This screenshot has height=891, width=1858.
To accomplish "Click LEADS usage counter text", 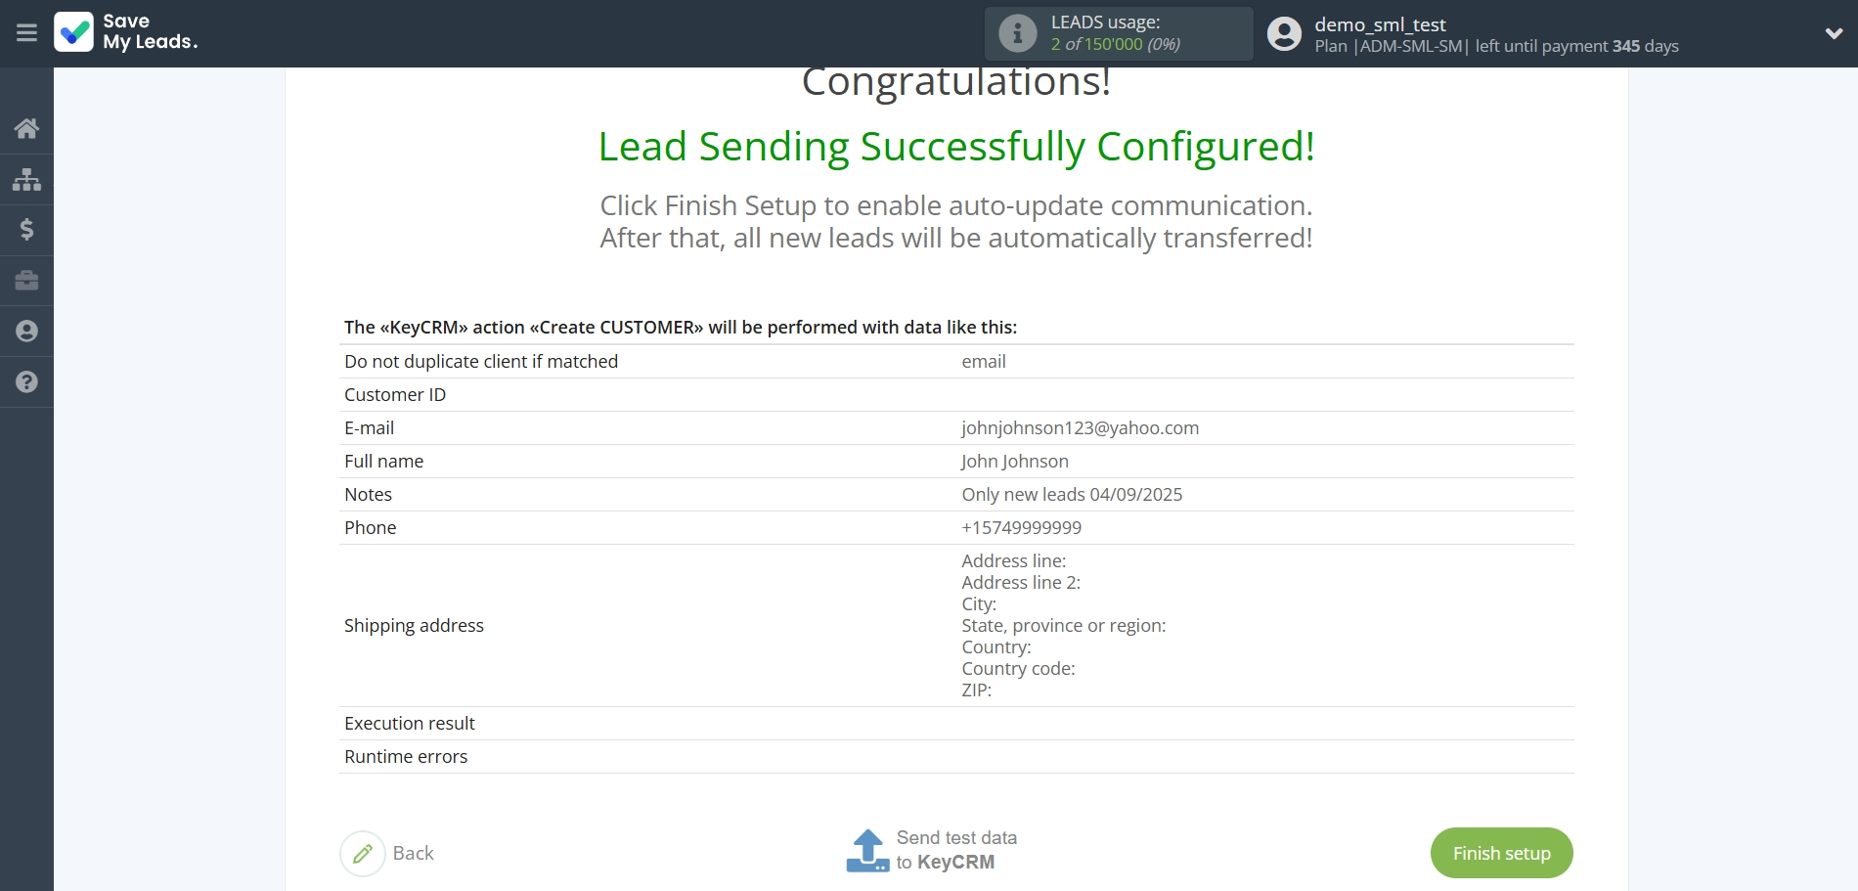I will point(1115,44).
